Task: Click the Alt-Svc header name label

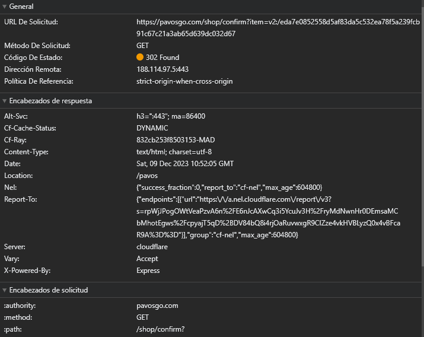Action: pos(16,116)
